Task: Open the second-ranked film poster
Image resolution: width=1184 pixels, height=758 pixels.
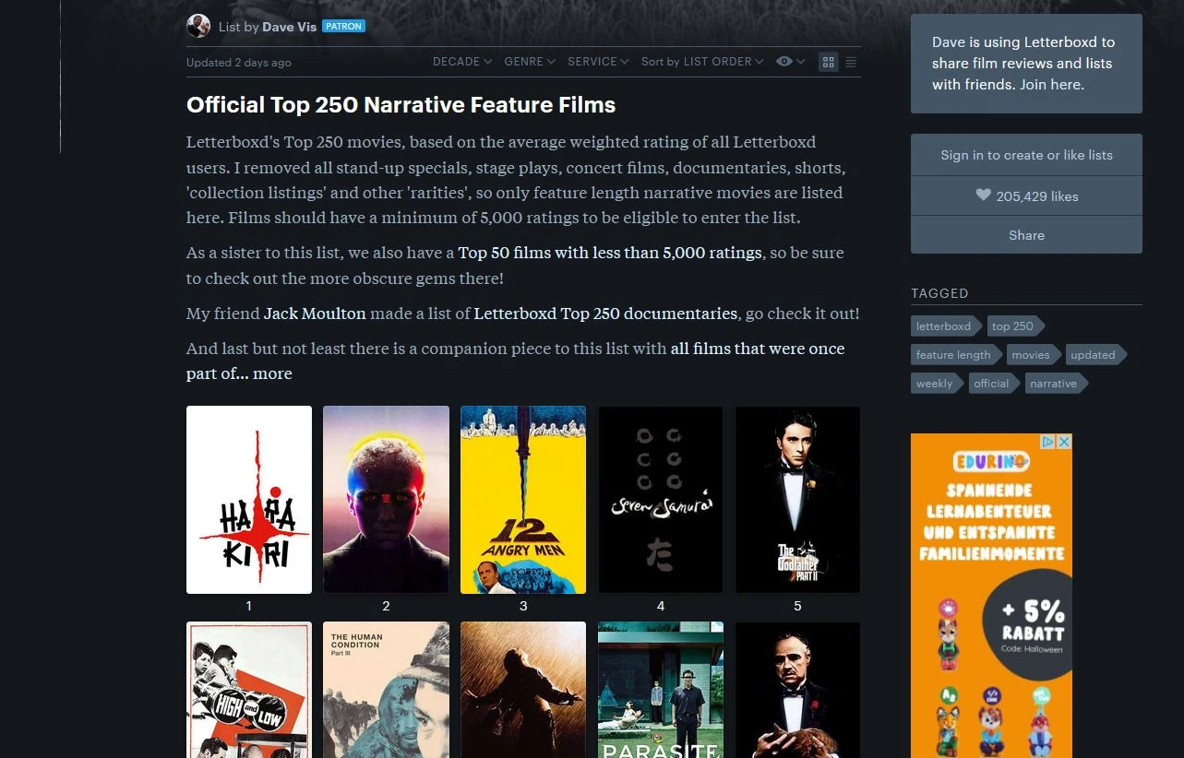Action: click(386, 500)
